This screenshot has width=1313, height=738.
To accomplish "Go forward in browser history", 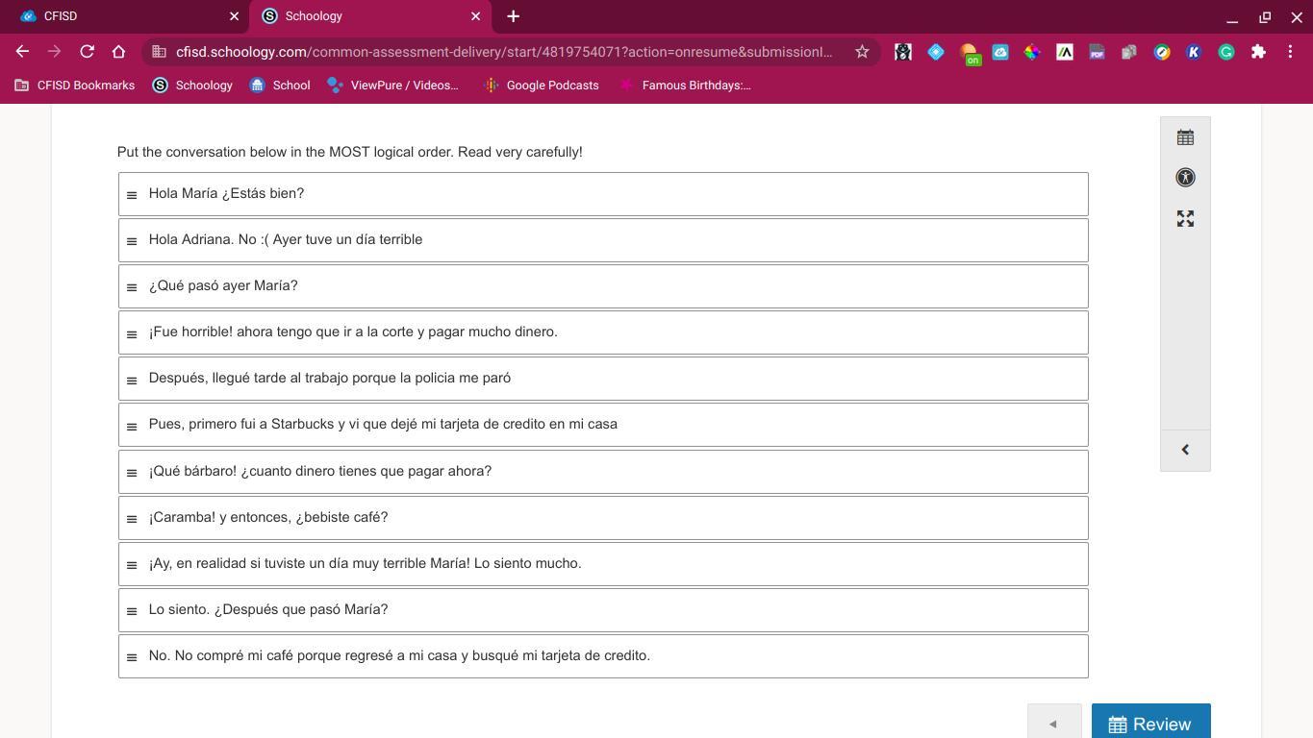I will coord(54,52).
